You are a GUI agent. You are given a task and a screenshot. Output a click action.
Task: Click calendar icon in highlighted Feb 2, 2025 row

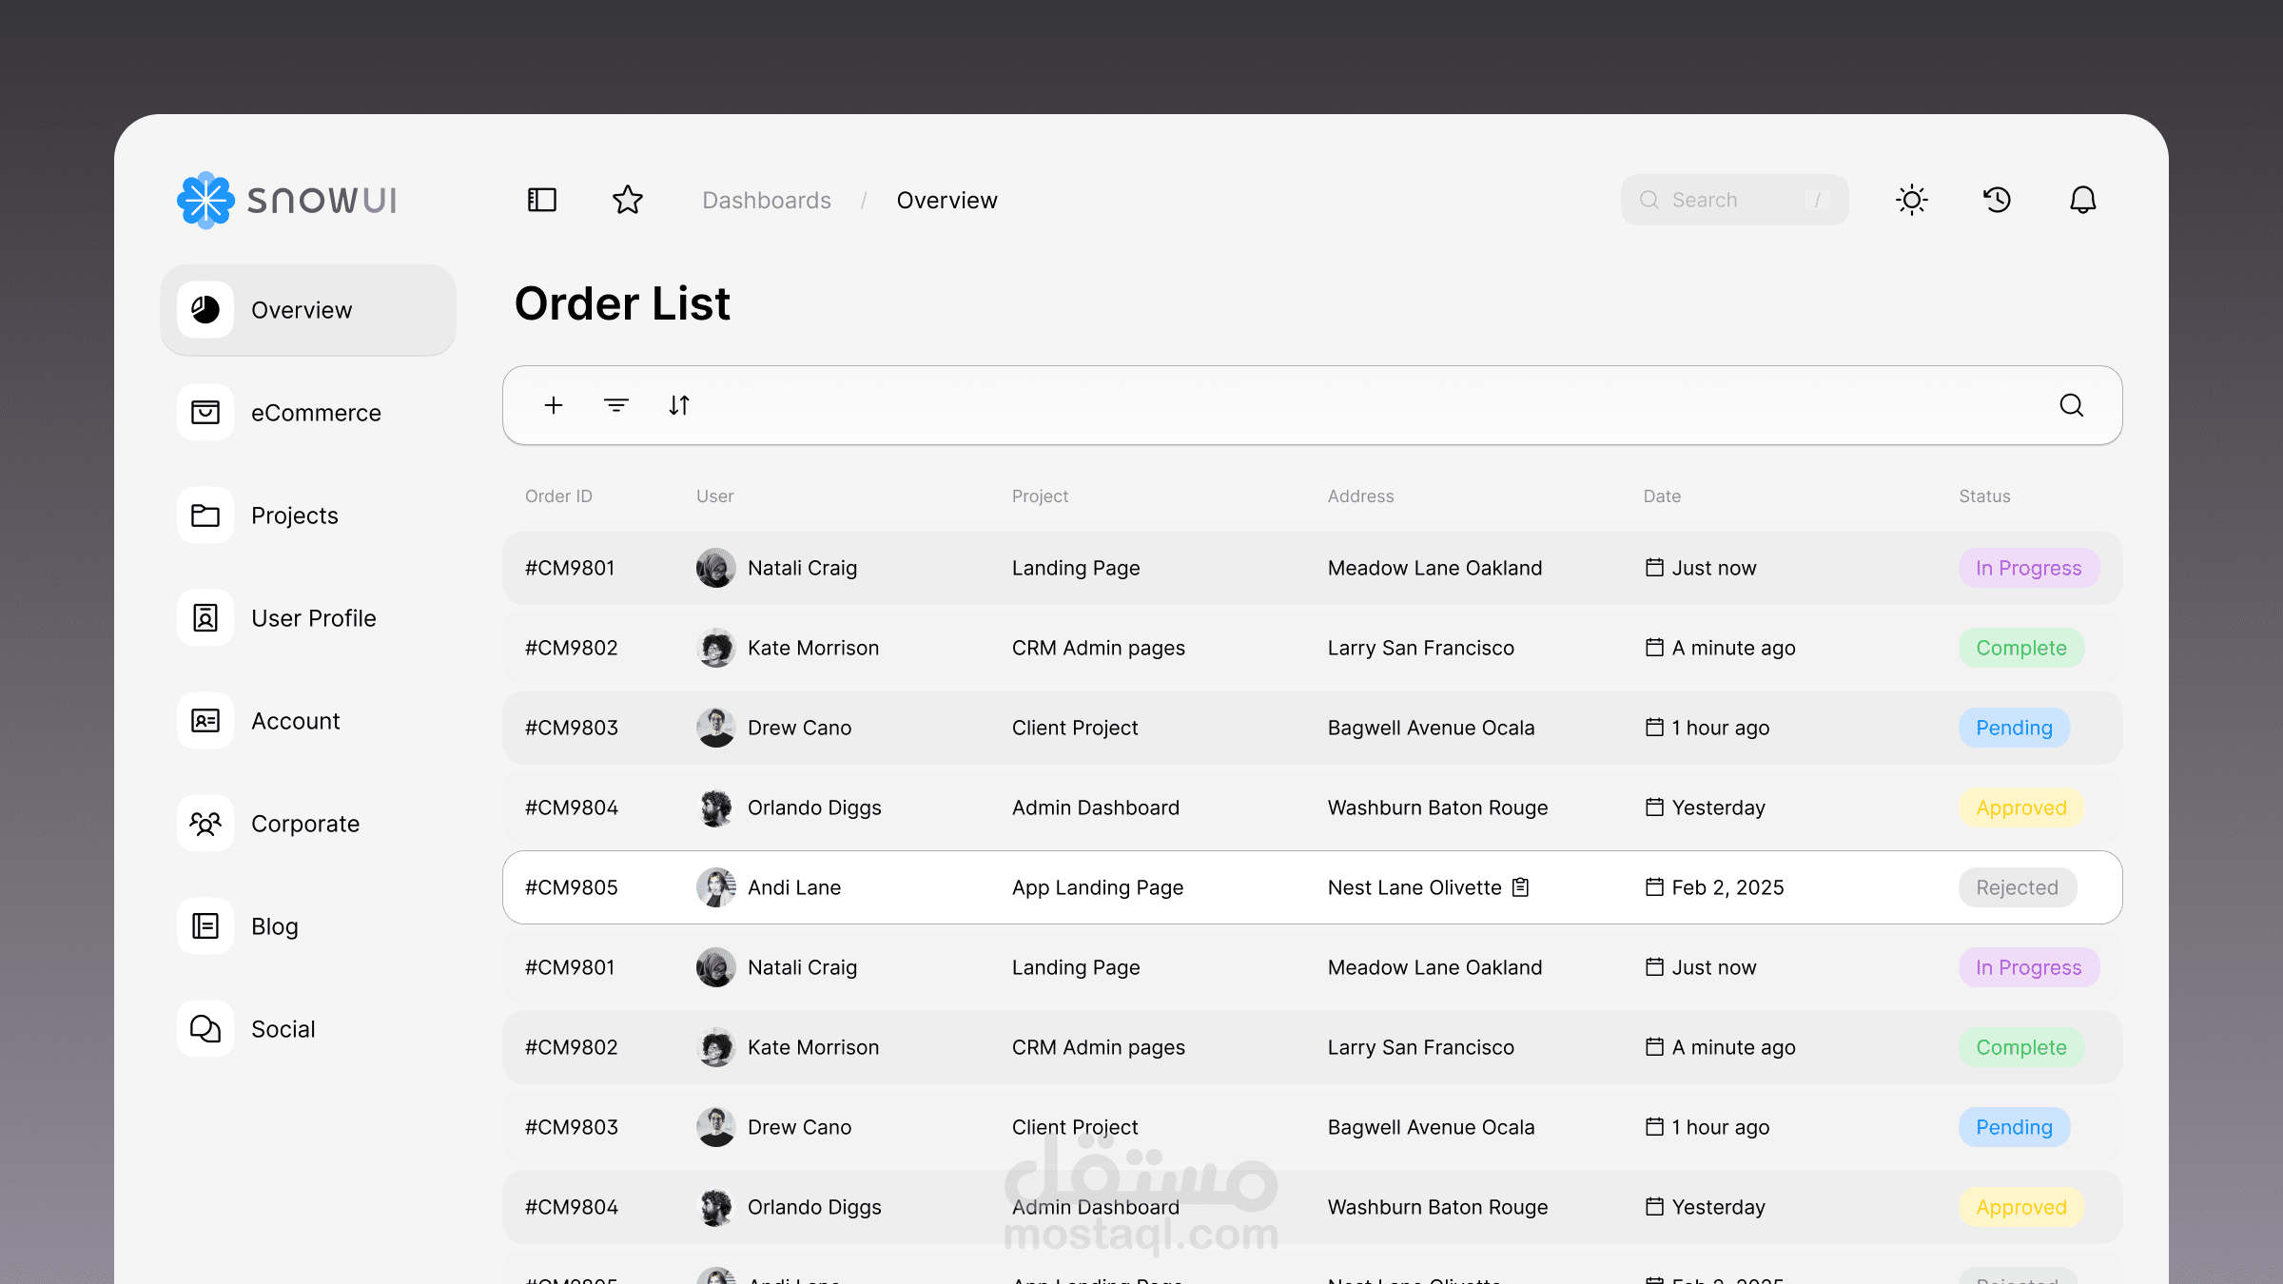[1655, 887]
